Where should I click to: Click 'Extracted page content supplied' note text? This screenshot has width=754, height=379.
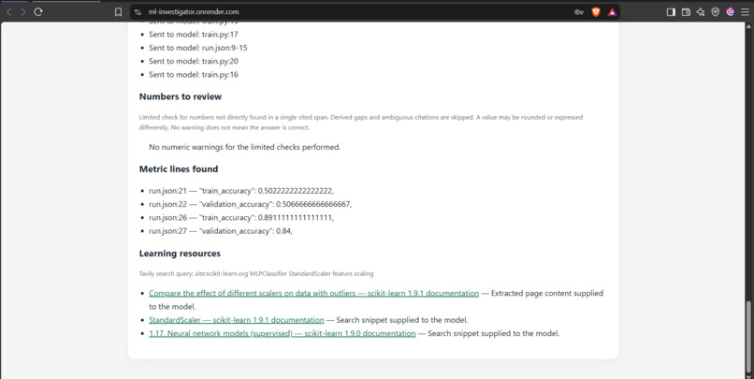pos(546,294)
